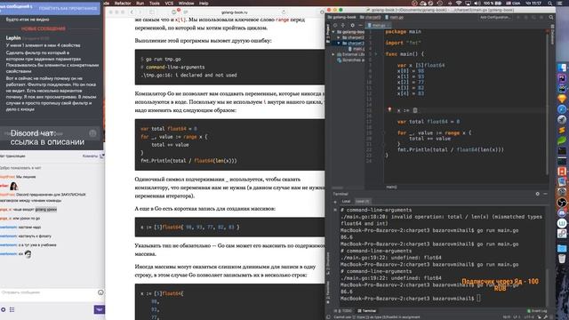Collapse the selected charpet3 folder

(x=339, y=44)
